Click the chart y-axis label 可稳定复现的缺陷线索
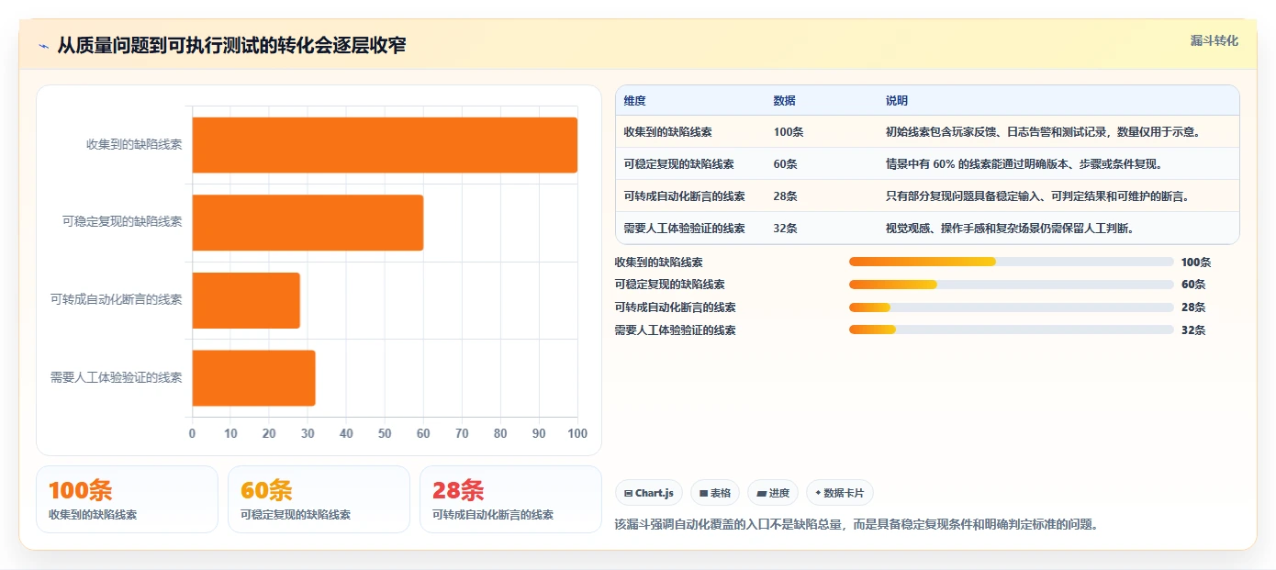Image resolution: width=1276 pixels, height=570 pixels. [x=122, y=222]
